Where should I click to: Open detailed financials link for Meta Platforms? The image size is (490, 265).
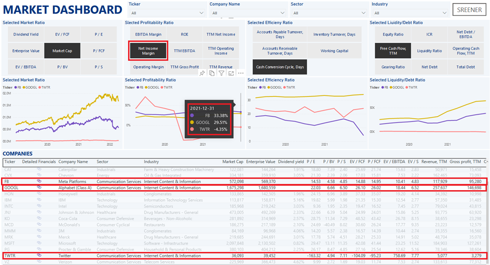click(x=39, y=181)
